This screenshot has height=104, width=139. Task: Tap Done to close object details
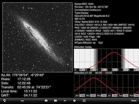pyautogui.click(x=134, y=100)
